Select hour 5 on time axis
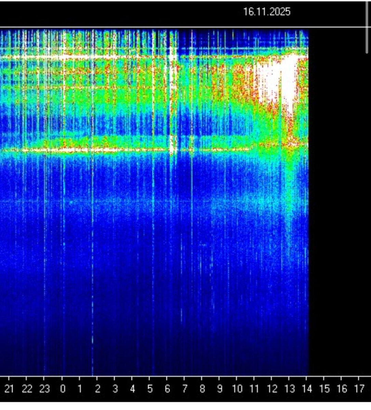This screenshot has width=371, height=410. tap(150, 389)
